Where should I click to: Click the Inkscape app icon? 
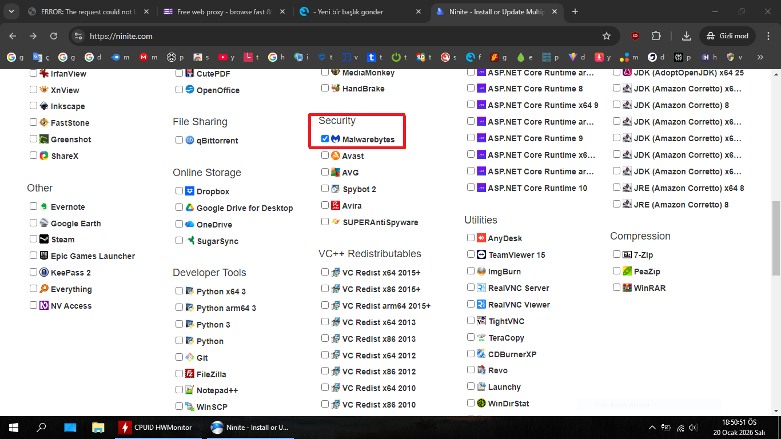tap(44, 106)
